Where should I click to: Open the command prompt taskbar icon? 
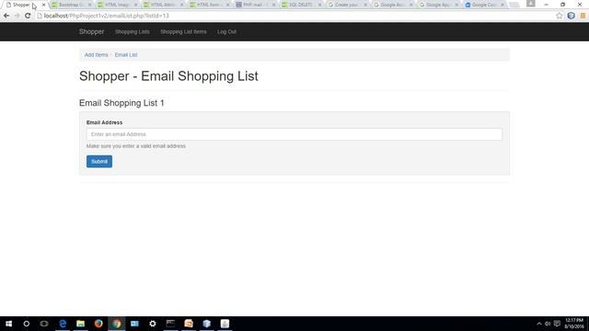pyautogui.click(x=170, y=324)
